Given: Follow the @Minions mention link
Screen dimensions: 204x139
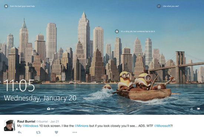Looking at the screenshot, I should 82,126.
